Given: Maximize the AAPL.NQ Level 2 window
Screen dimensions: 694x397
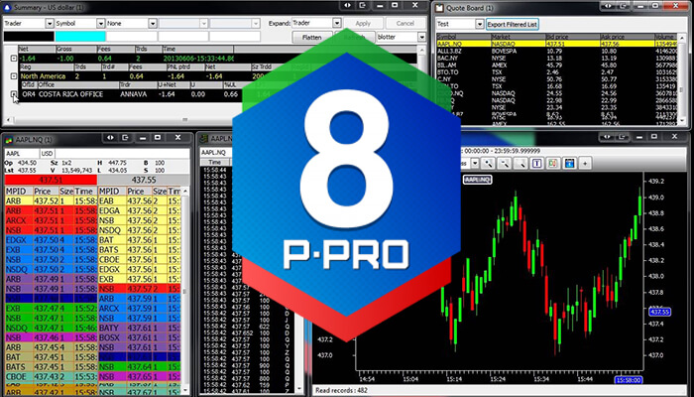Looking at the screenshot, I should [x=157, y=138].
